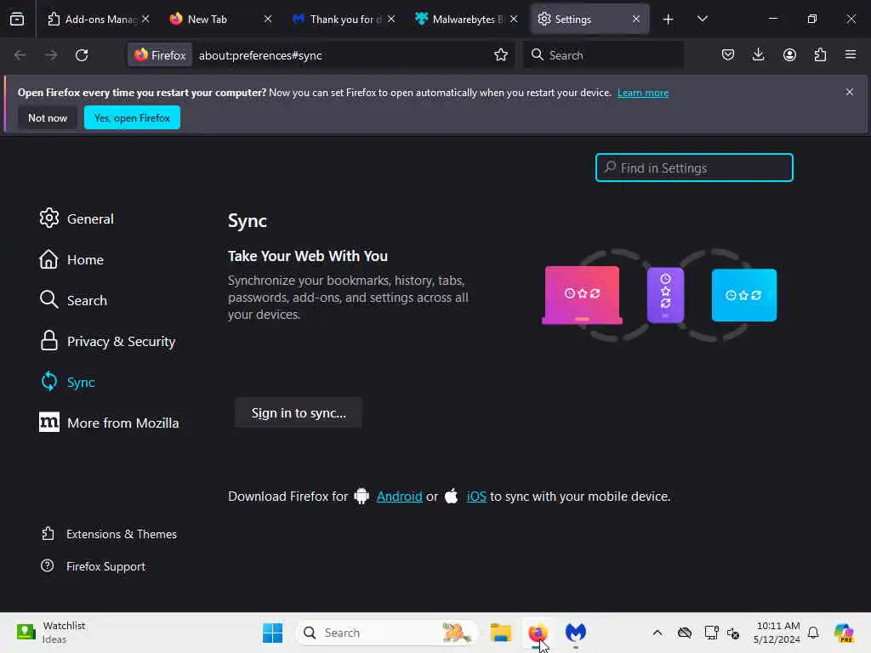Open the iOS download link

476,497
